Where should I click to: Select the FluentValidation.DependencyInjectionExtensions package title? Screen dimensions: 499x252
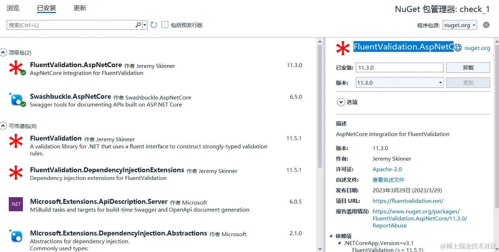(107, 170)
